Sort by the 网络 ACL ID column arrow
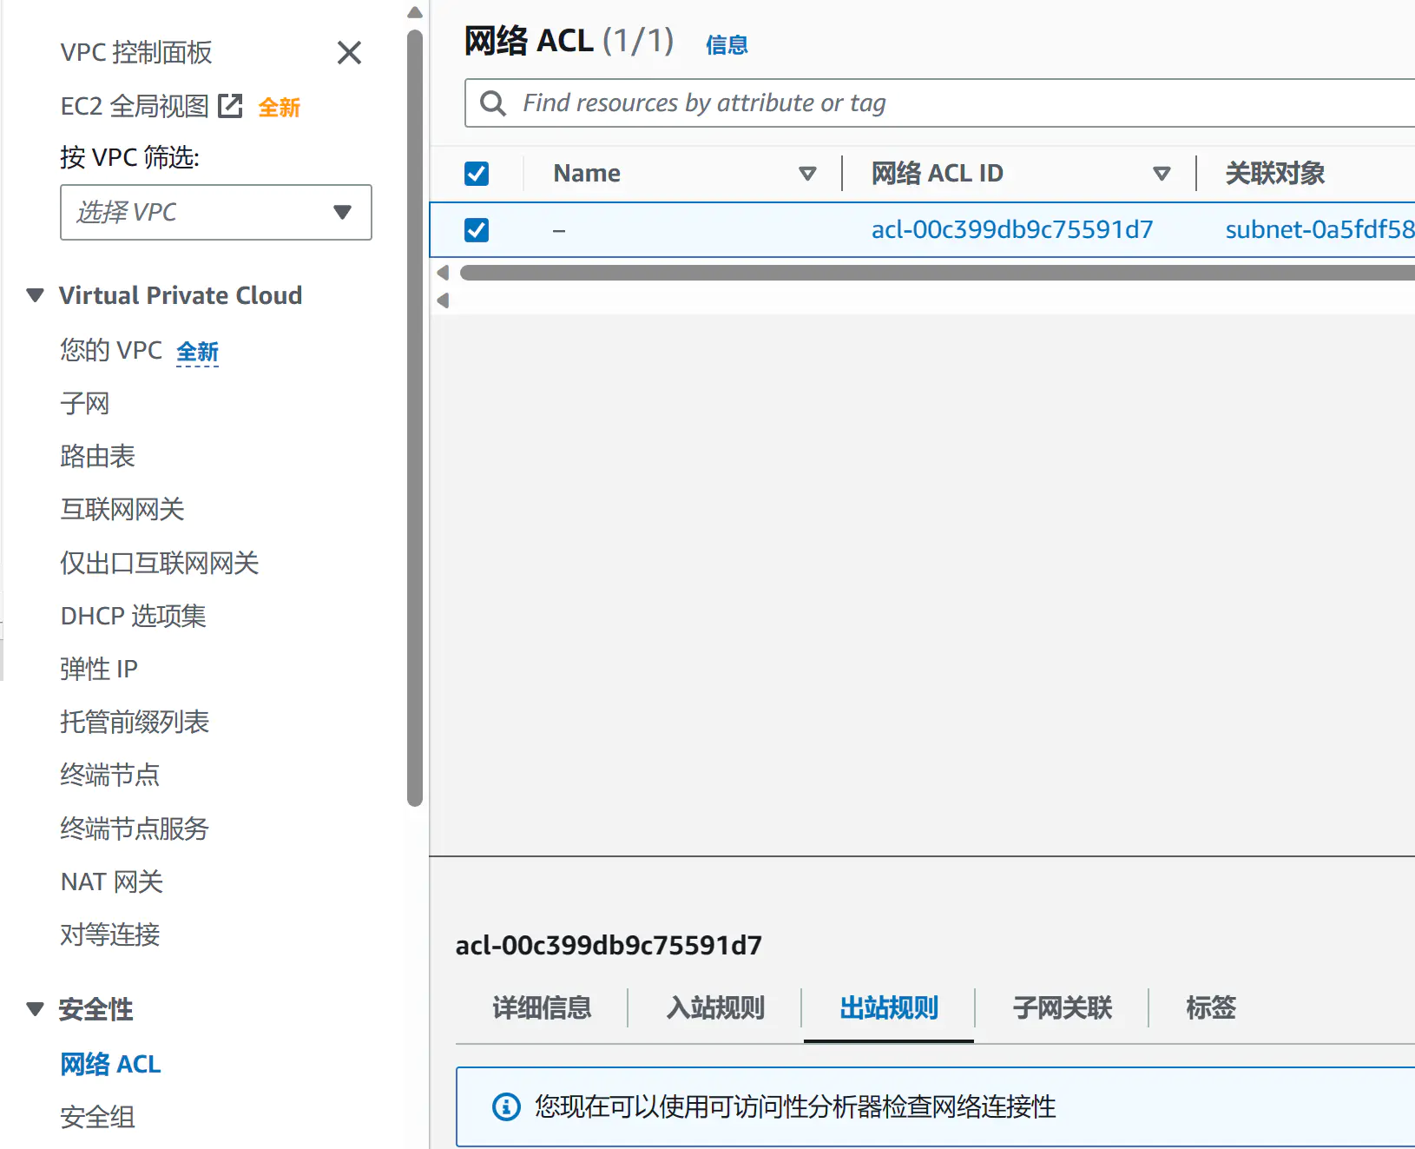The width and height of the screenshot is (1415, 1149). point(1162,174)
